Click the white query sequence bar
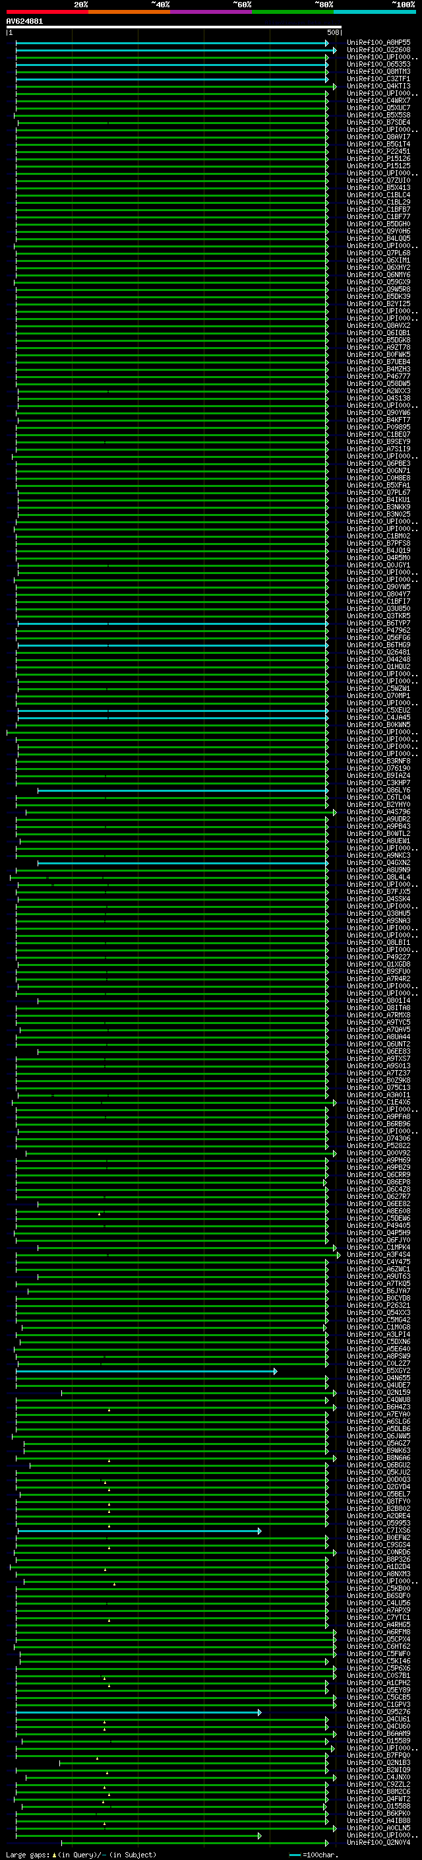Screen dimensions: 422x1860 pyautogui.click(x=173, y=28)
